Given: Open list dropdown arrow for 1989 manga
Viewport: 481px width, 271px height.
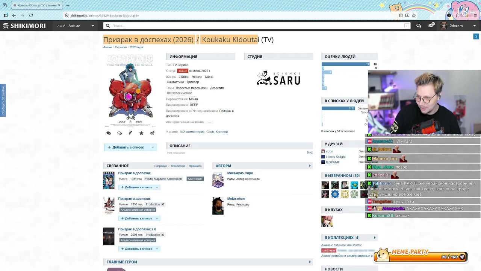Looking at the screenshot, I should point(157,187).
